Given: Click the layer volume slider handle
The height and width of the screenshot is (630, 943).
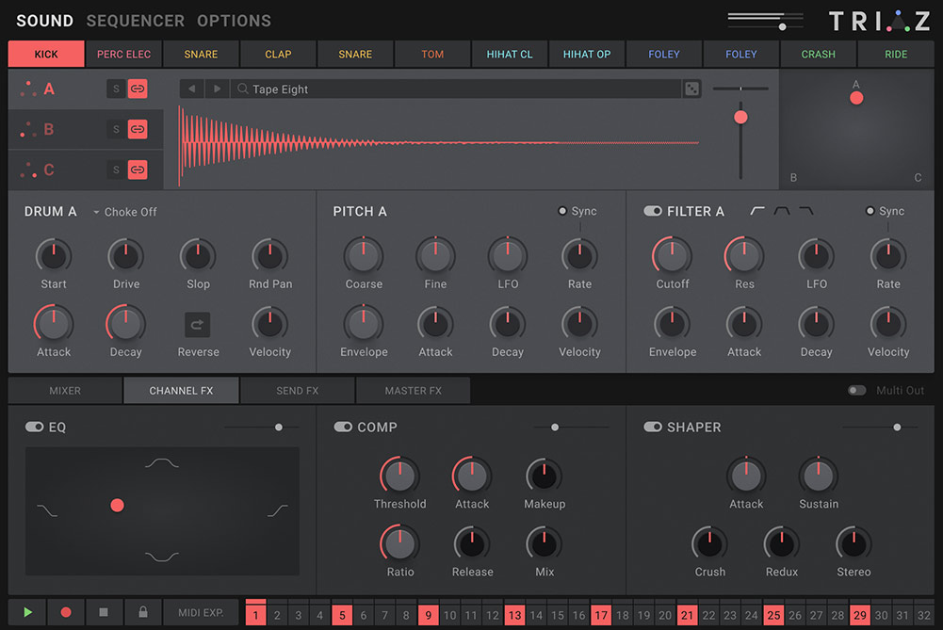Looking at the screenshot, I should 740,117.
